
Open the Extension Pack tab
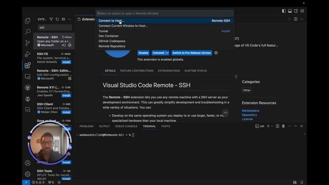[x=169, y=71]
